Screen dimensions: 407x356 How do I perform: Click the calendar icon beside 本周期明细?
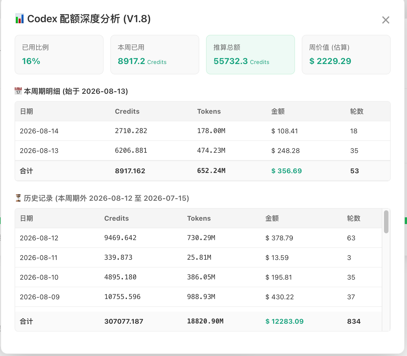[x=18, y=91]
